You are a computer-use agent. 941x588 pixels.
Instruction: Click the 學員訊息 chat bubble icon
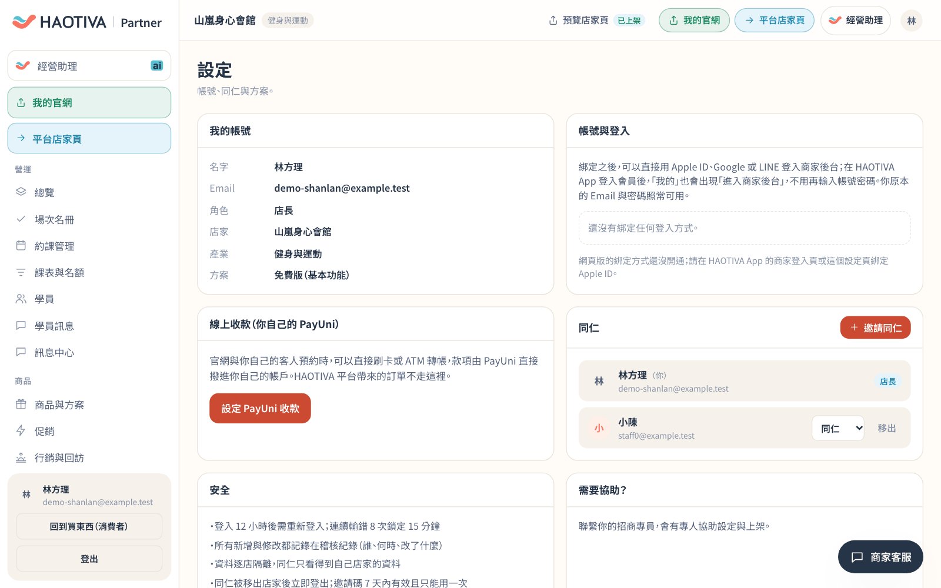point(21,326)
